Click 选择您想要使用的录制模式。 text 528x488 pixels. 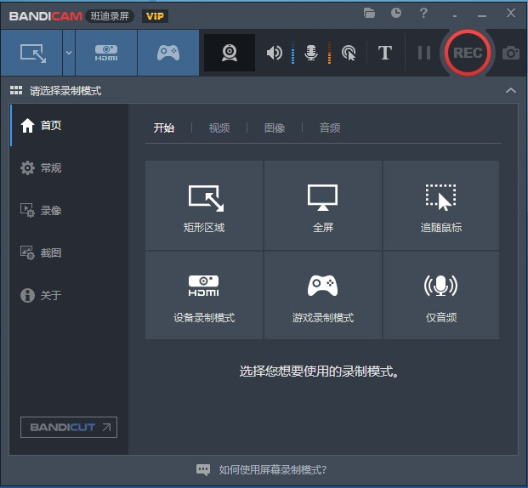319,372
